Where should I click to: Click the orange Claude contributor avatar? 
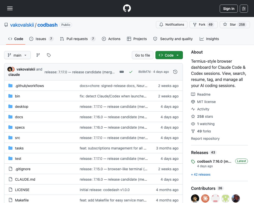pos(205,198)
